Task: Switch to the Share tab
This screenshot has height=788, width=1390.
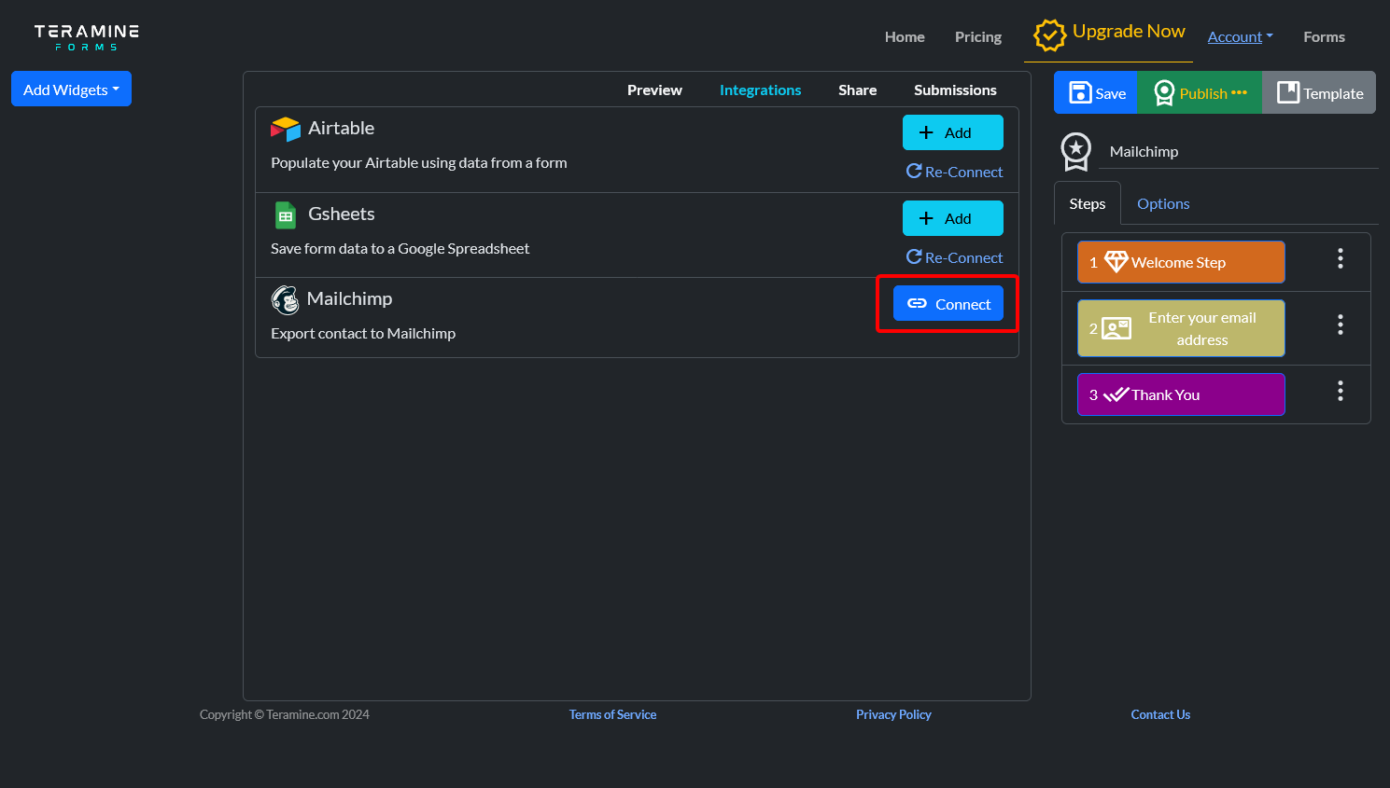Action: [x=857, y=90]
